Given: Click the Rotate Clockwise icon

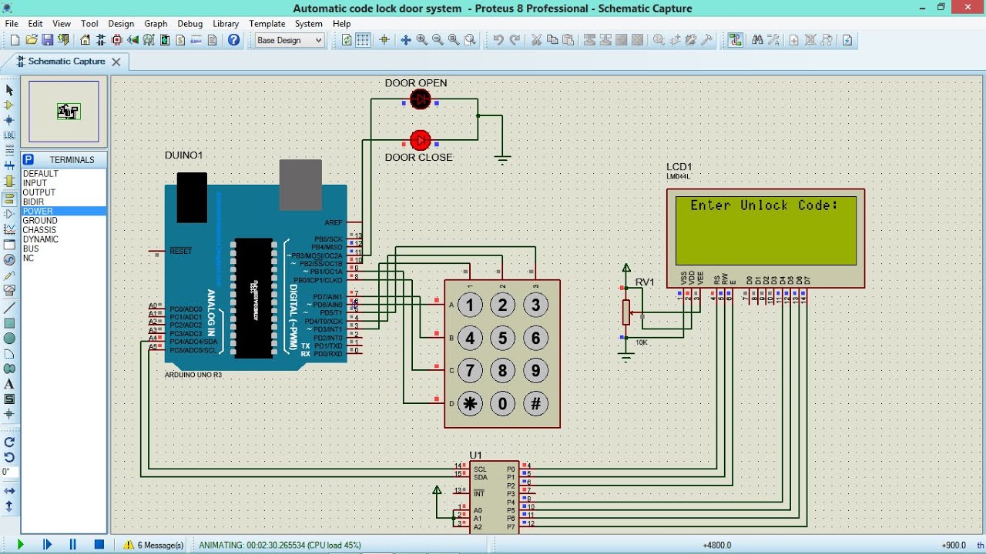Looking at the screenshot, I should 9,442.
